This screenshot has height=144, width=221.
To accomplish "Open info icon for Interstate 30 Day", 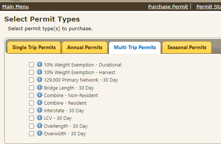I will point(40,110).
